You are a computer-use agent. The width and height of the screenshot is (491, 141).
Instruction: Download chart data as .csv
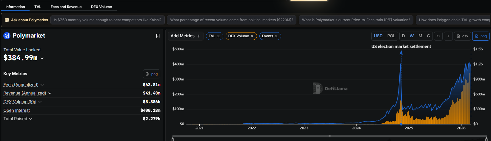click(462, 36)
